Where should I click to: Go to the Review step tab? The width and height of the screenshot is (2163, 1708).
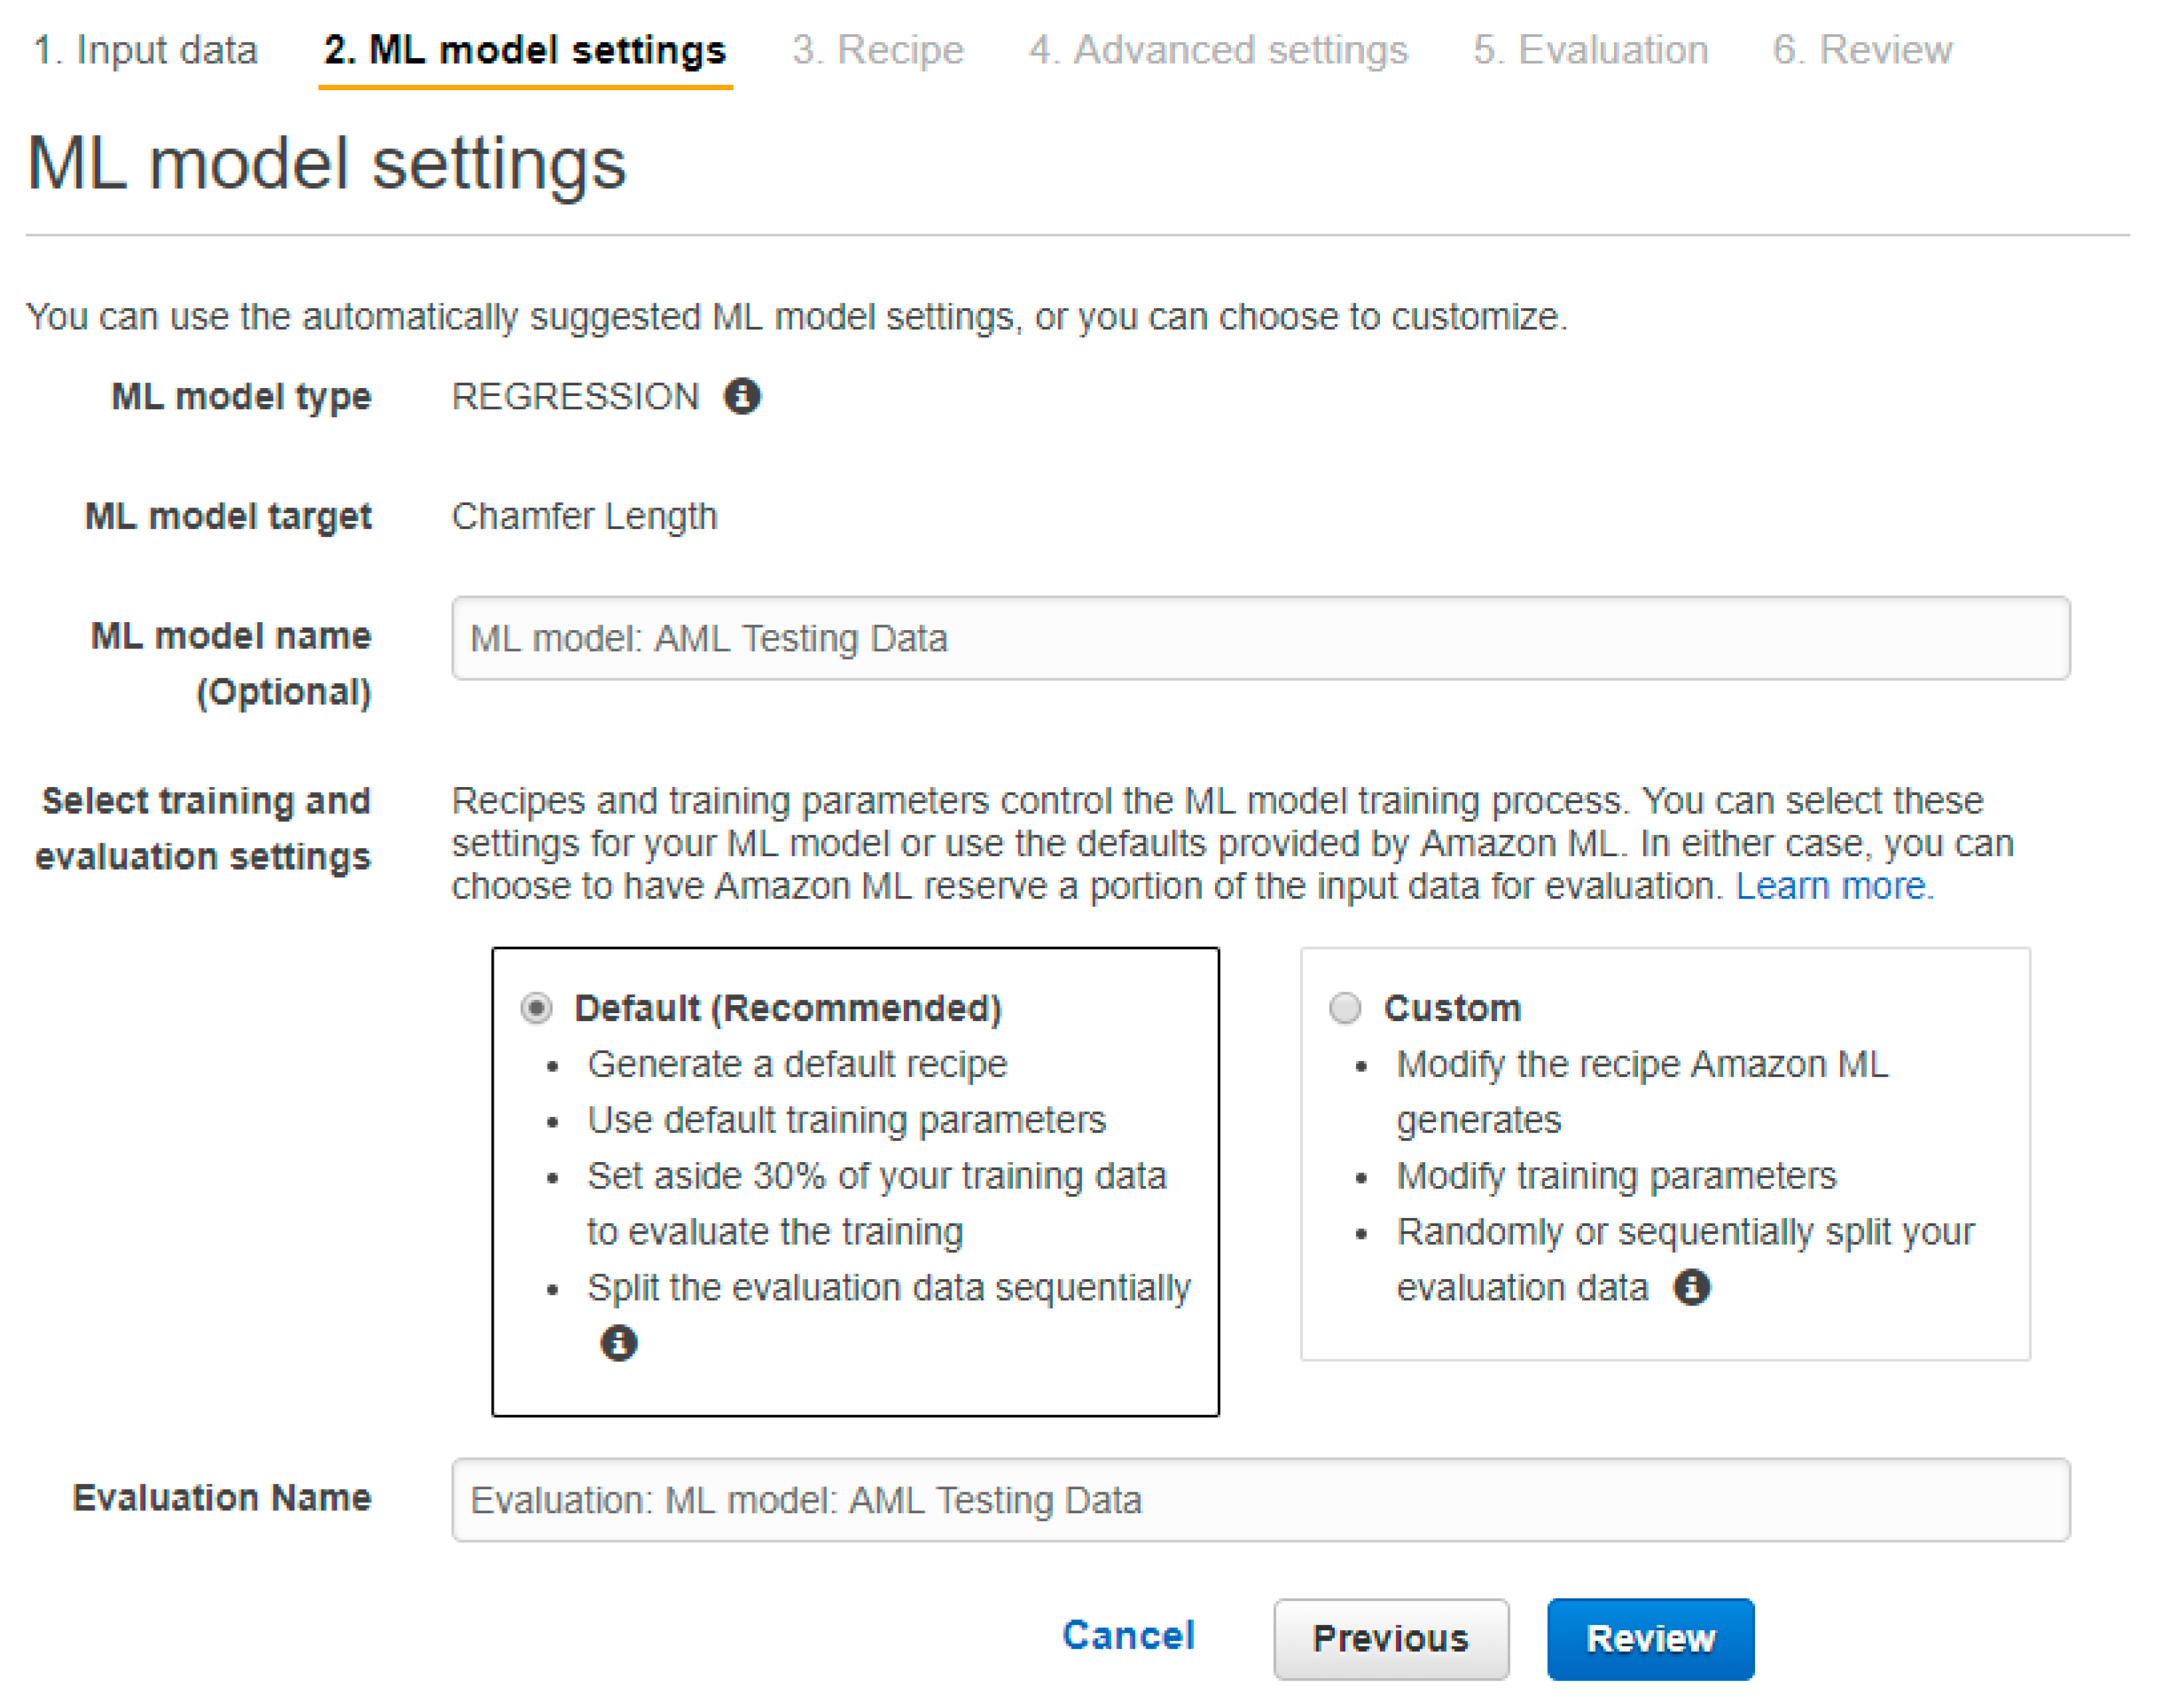1862,50
